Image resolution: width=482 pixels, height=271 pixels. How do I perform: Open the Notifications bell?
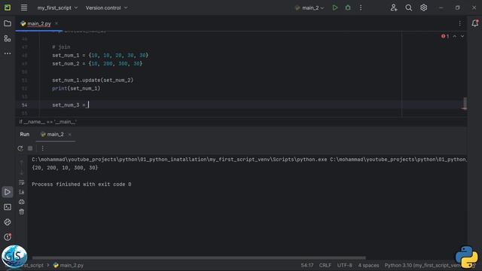[x=475, y=23]
